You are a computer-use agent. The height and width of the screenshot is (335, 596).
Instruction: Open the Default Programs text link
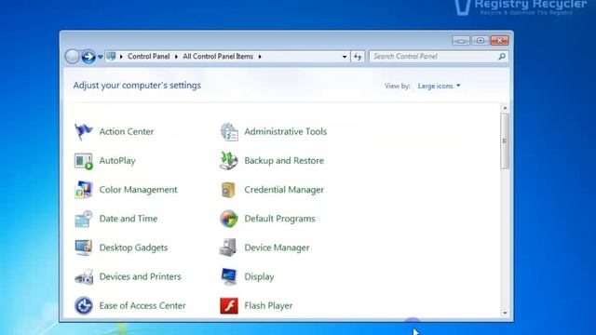pyautogui.click(x=279, y=219)
